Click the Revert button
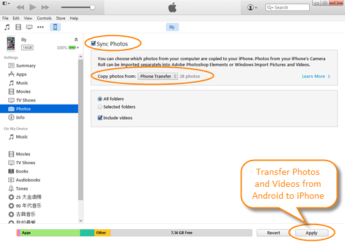 coord(273,233)
